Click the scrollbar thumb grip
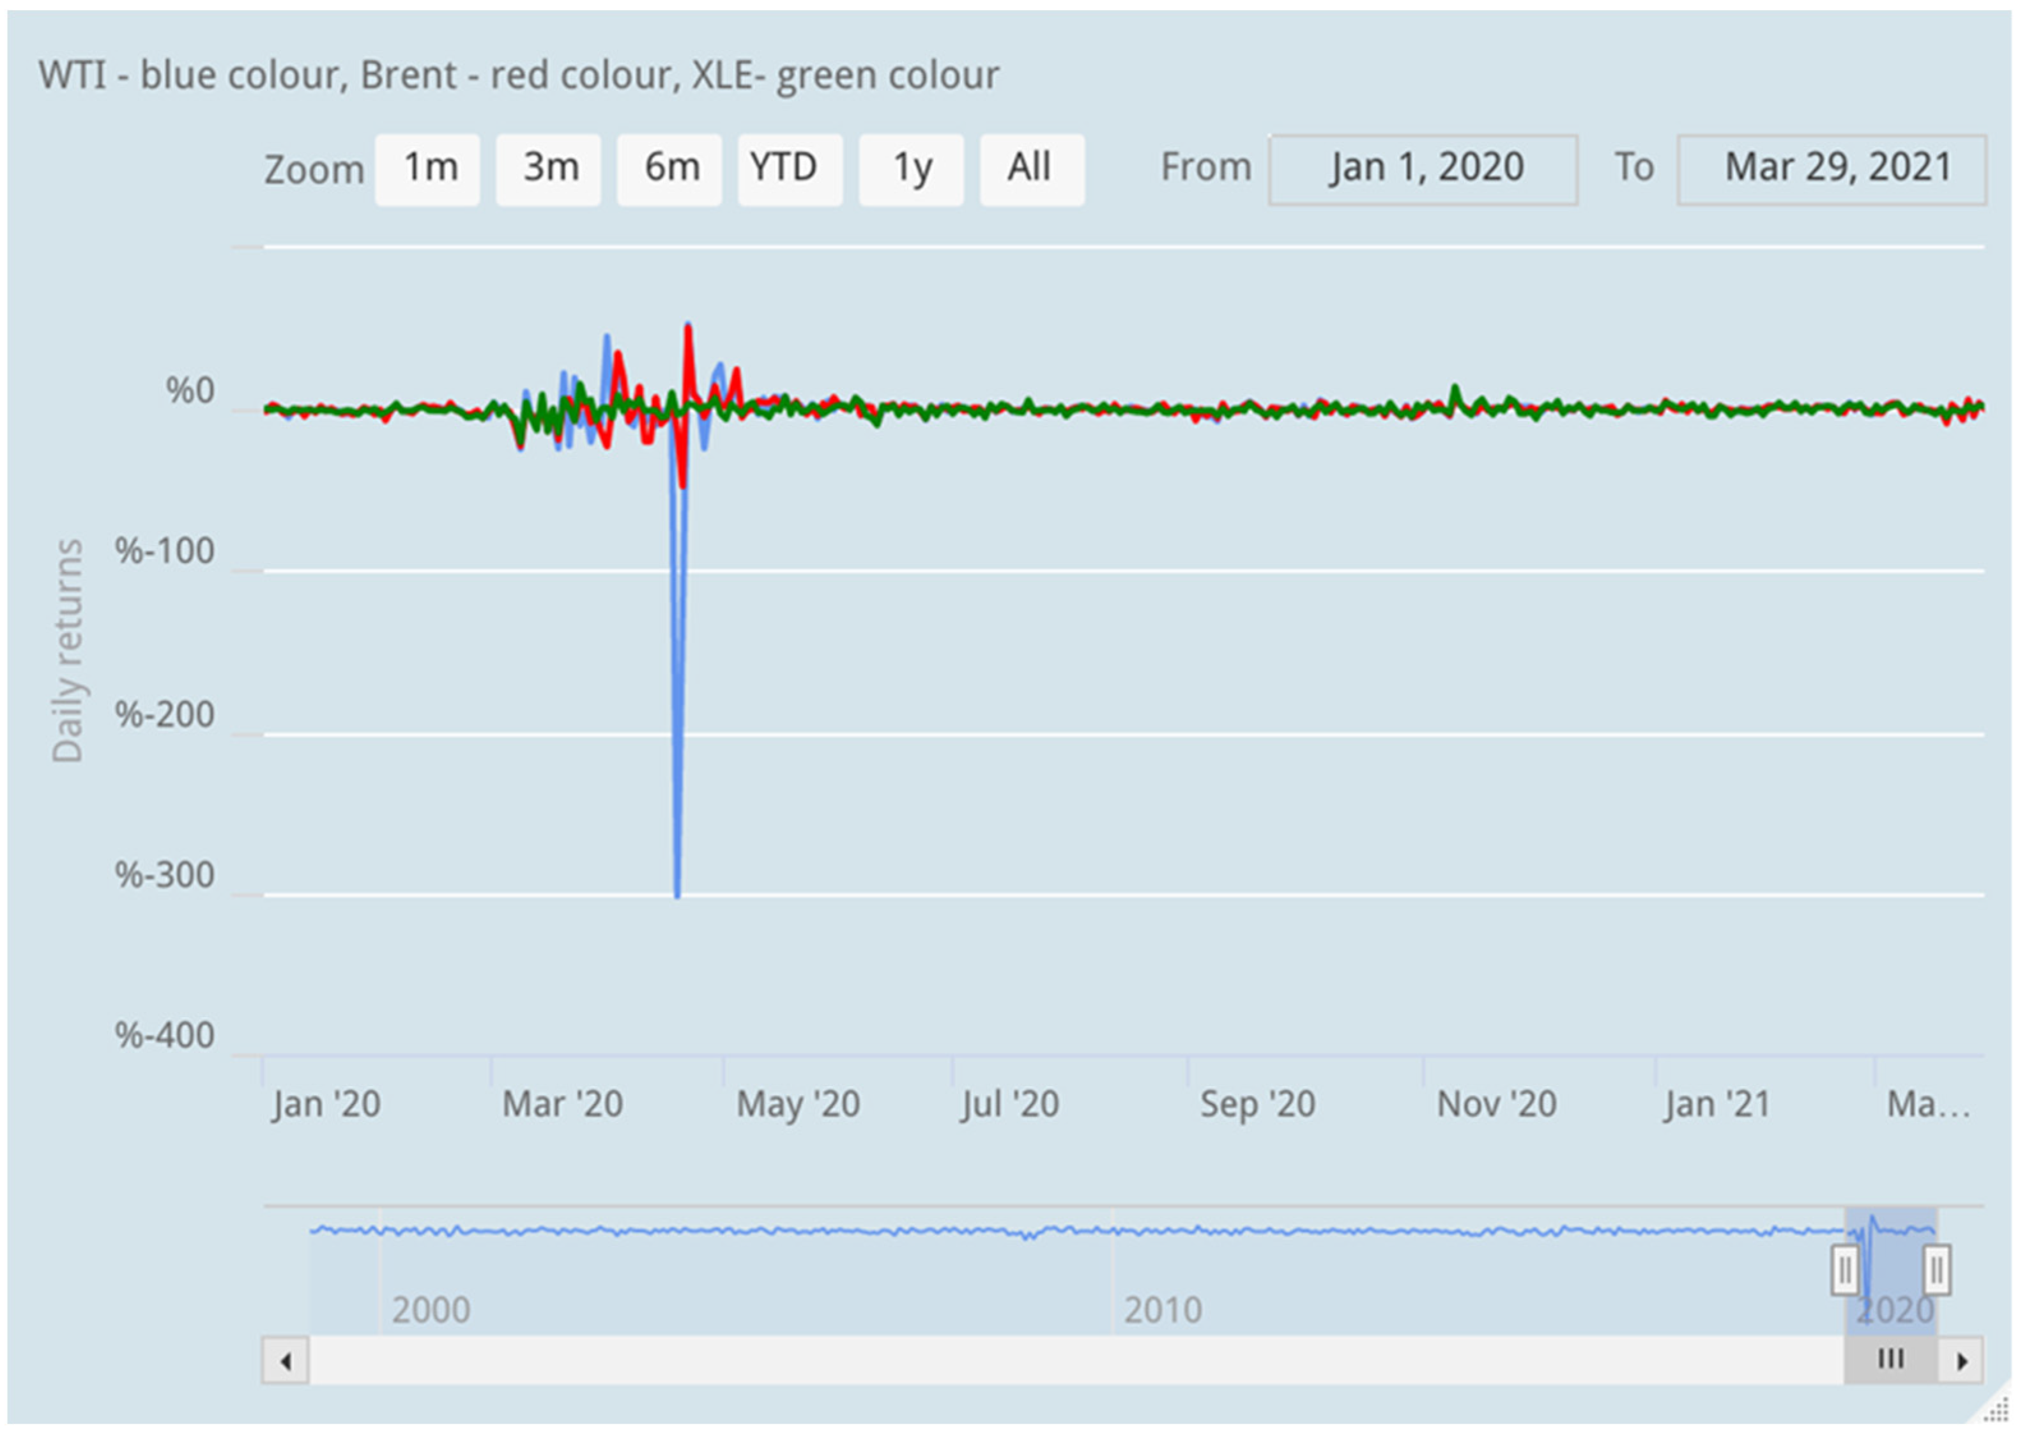Viewport: 2020px width, 1435px height. click(1890, 1359)
